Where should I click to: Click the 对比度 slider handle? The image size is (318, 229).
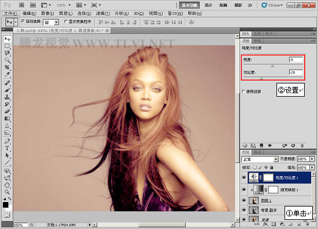point(261,78)
